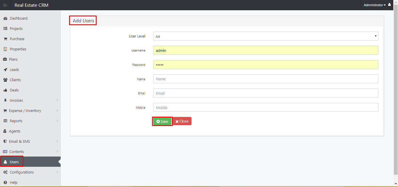Click the Properties building icon

[5, 49]
